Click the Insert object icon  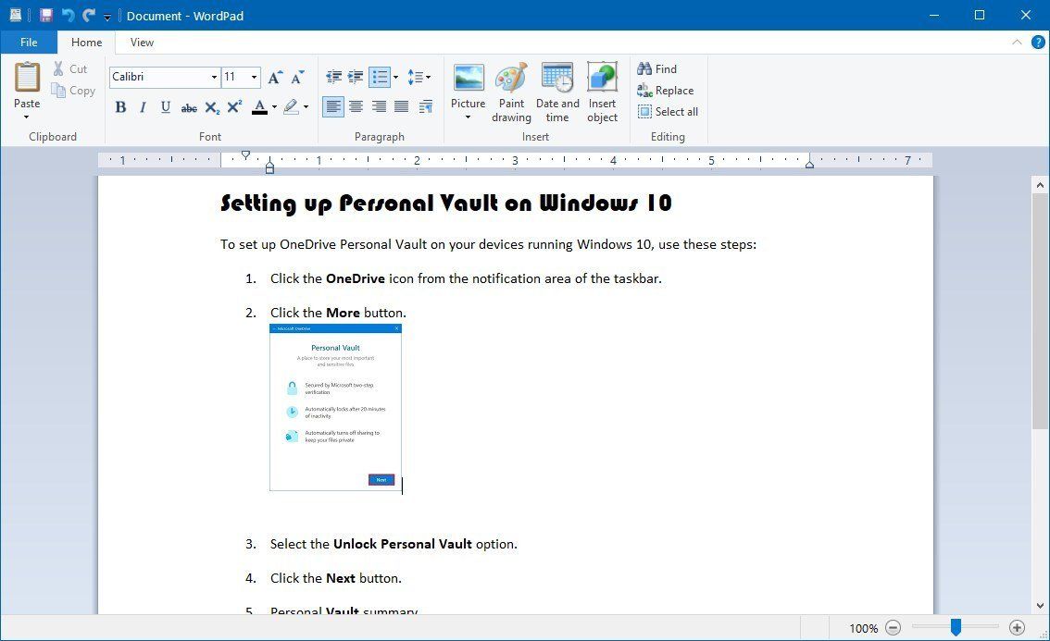point(602,90)
